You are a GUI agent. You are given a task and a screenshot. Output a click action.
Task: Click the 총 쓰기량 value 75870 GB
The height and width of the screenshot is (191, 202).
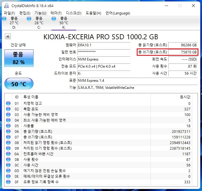183,52
